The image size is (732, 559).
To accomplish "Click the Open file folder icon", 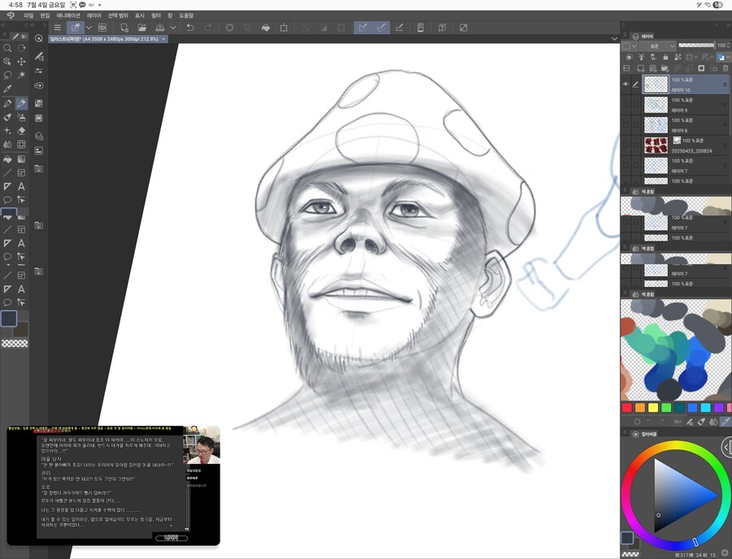I will click(x=142, y=28).
